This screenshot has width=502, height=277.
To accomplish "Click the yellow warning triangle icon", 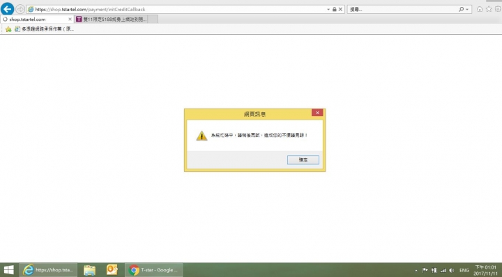I will pos(201,136).
